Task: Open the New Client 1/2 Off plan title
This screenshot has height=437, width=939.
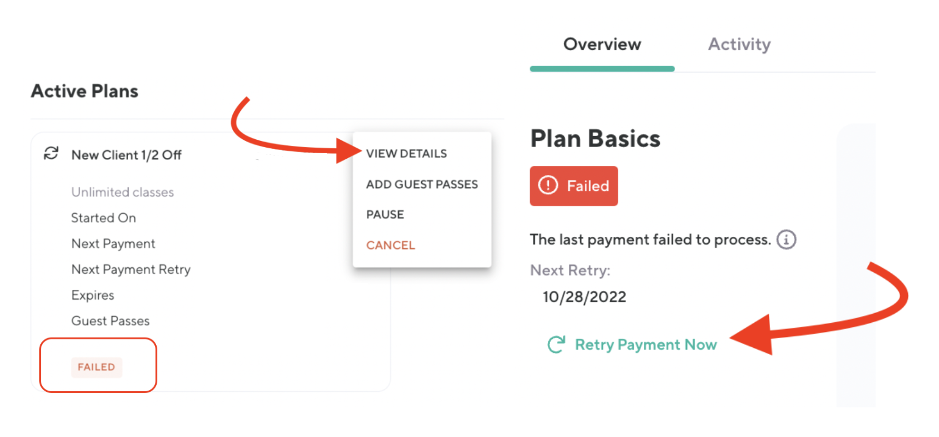Action: click(126, 155)
